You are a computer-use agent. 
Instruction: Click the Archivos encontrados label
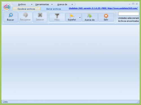(x=128, y=21)
